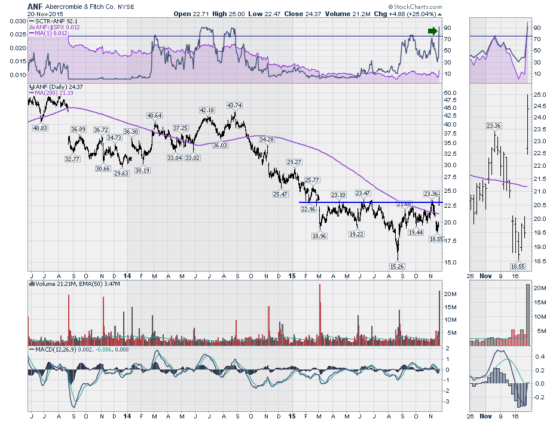Screen dimensions: 556x422
Task: Click the 15.26 low price label
Action: click(397, 266)
